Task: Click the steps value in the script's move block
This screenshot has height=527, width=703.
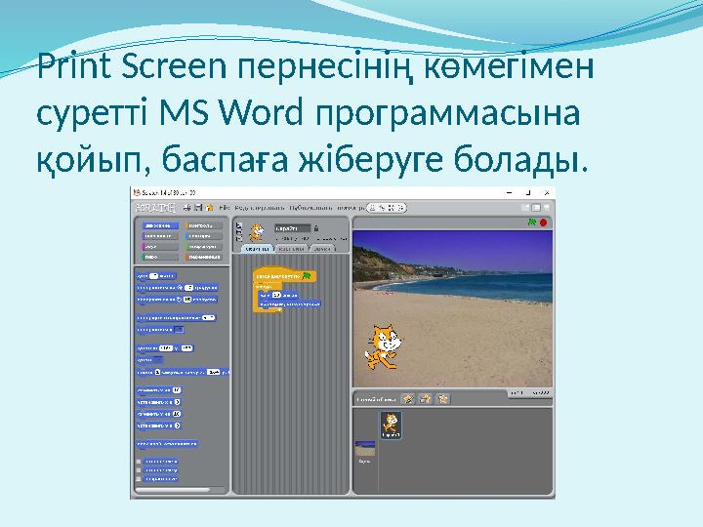Action: point(276,296)
